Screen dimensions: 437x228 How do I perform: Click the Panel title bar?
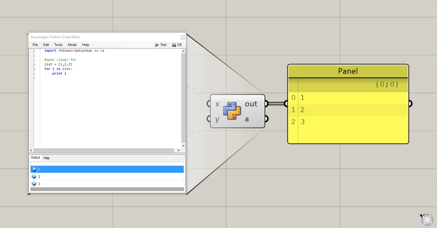pyautogui.click(x=348, y=71)
